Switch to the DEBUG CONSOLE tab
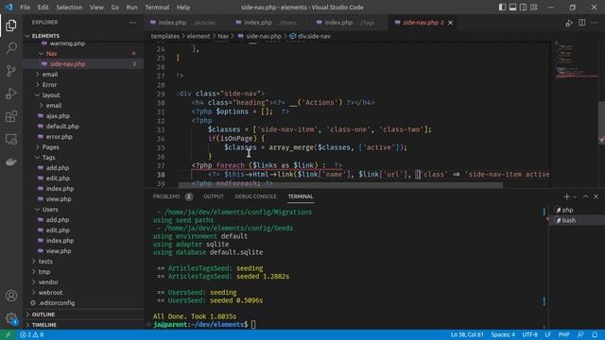The height and width of the screenshot is (340, 605). pyautogui.click(x=255, y=196)
